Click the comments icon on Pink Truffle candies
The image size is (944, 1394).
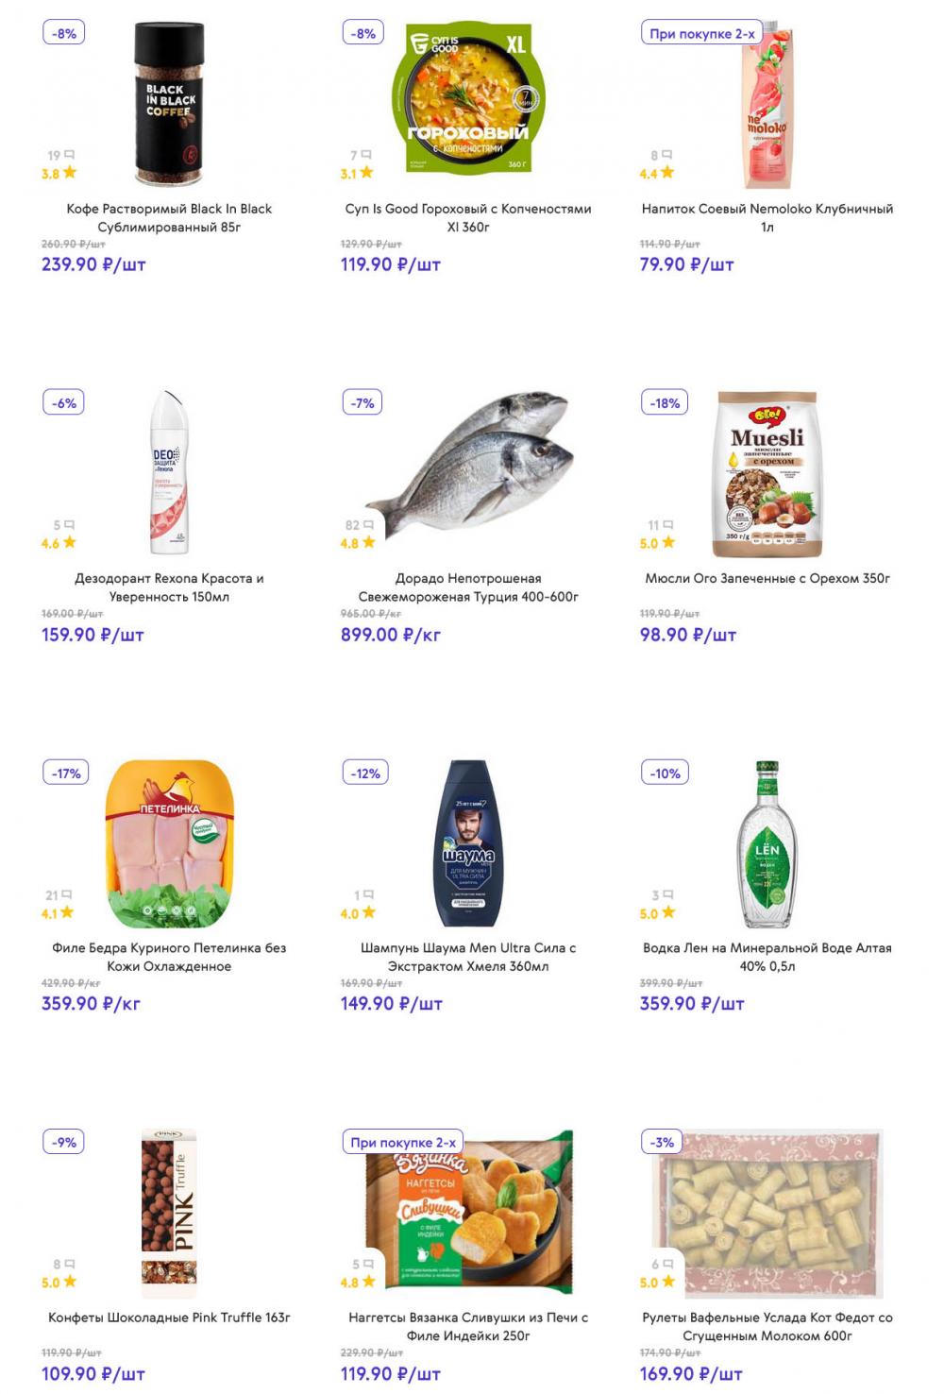click(69, 1264)
